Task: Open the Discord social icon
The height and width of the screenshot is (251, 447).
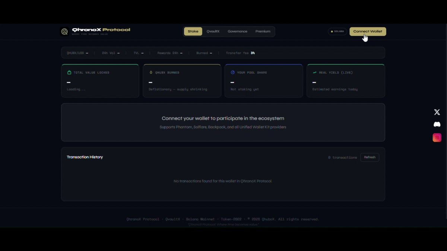Action: pyautogui.click(x=437, y=125)
